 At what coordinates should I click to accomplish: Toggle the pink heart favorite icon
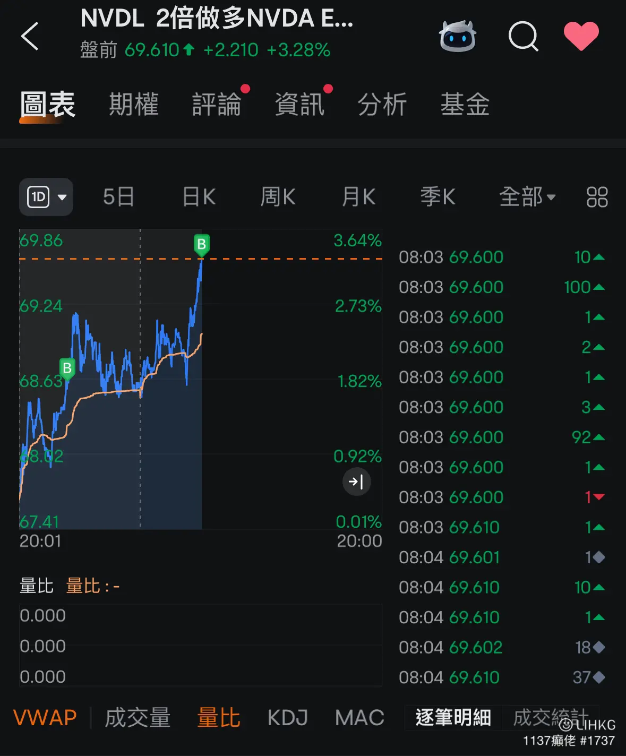pos(581,36)
